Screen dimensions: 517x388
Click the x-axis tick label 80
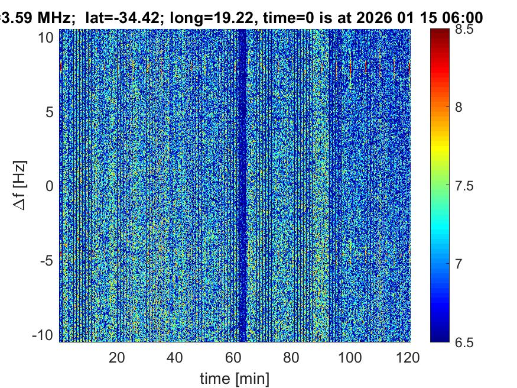[x=291, y=357]
